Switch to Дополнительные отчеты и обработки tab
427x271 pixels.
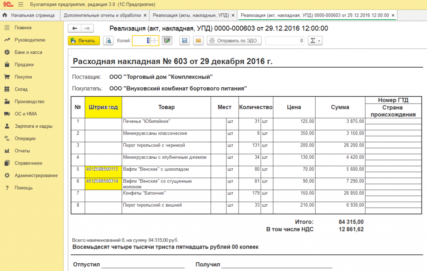(103, 15)
